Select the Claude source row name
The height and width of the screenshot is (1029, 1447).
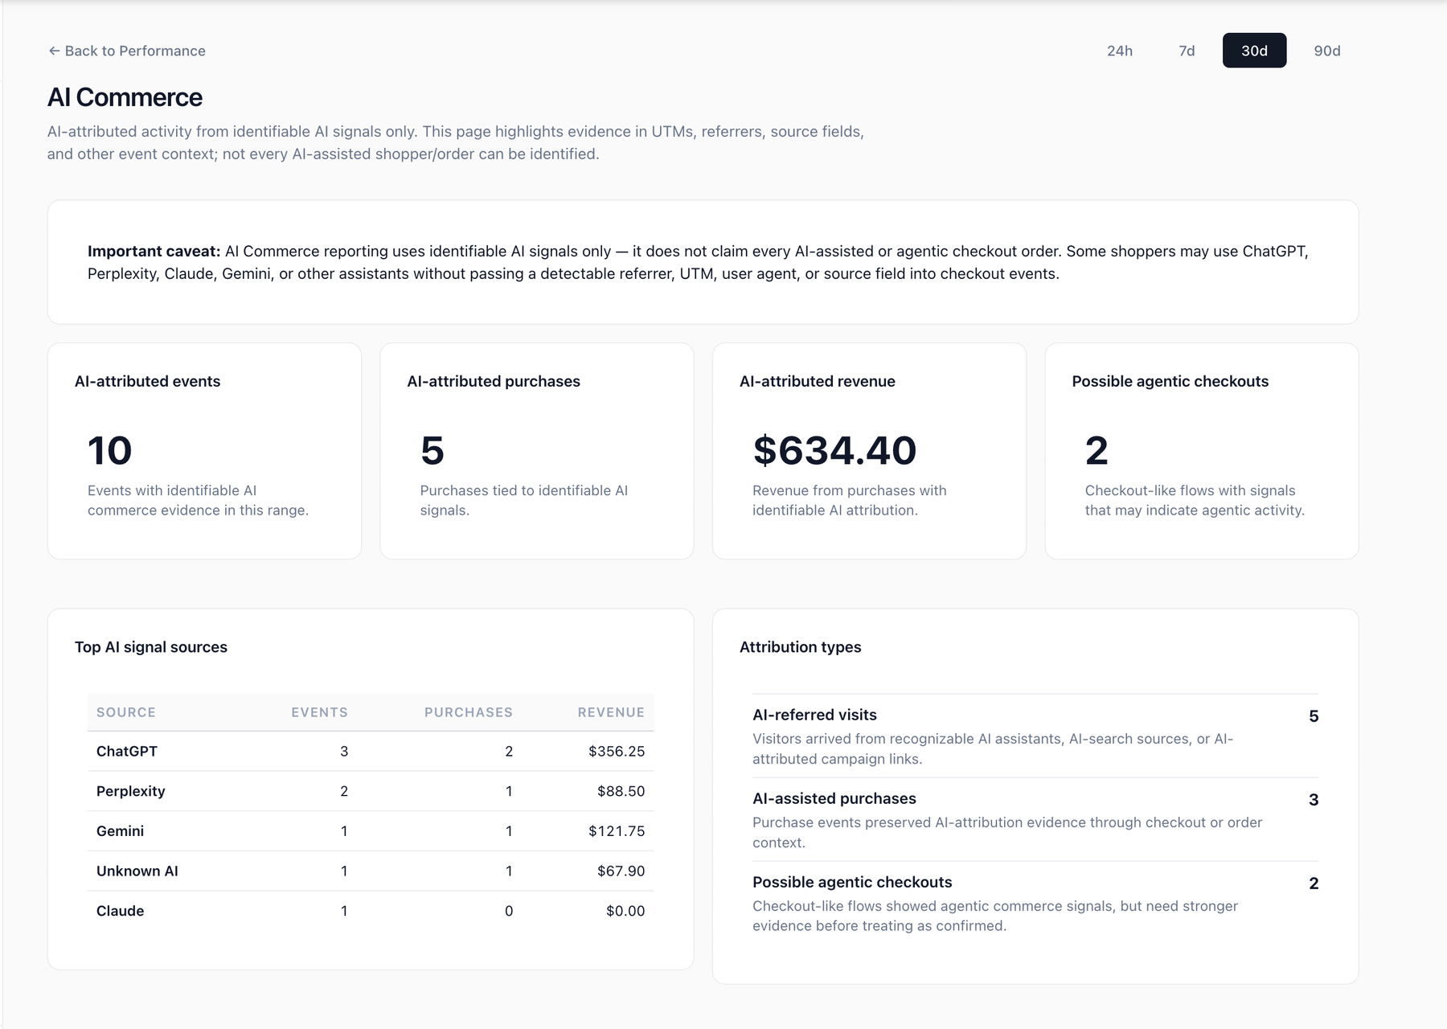coord(120,911)
